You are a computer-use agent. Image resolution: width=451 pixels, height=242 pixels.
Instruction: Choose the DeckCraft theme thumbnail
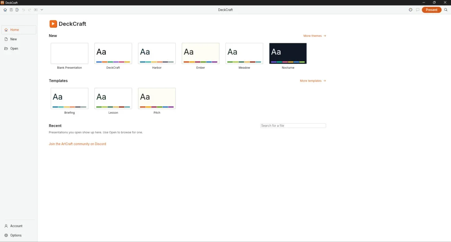point(113,53)
